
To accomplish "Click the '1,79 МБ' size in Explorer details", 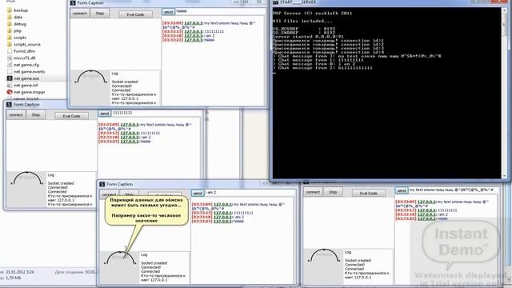I will click(14, 278).
